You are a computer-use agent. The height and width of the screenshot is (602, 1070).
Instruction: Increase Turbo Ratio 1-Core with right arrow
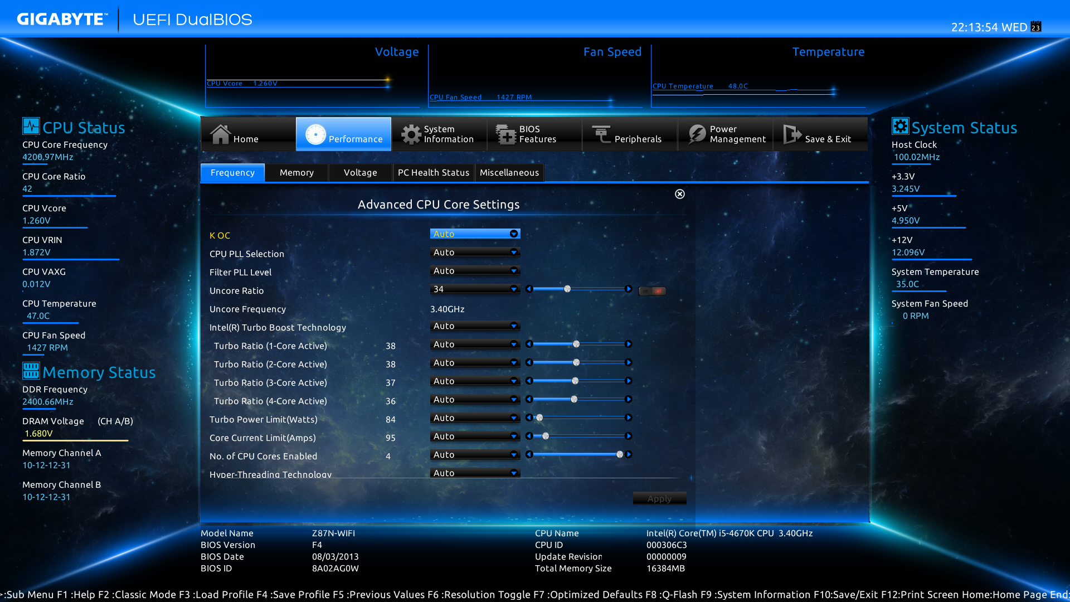pyautogui.click(x=629, y=344)
